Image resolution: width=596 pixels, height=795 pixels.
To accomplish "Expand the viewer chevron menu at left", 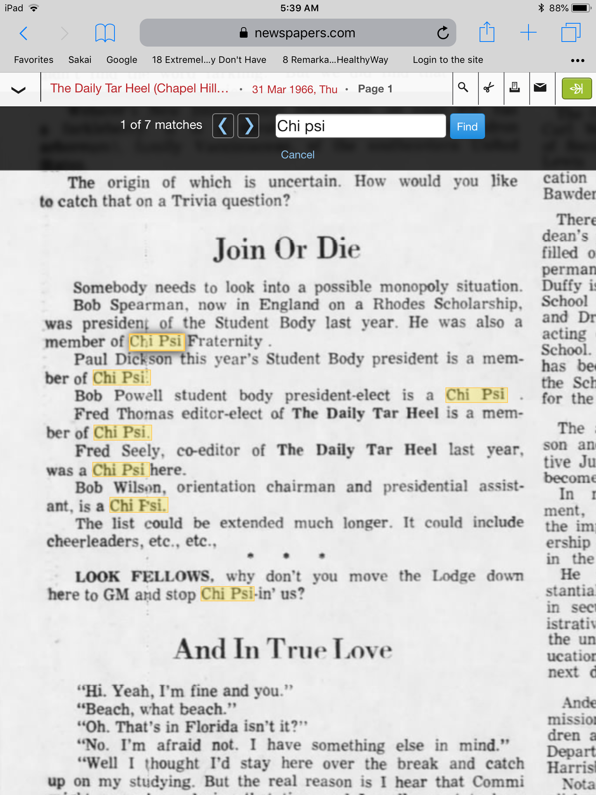I will (x=19, y=90).
